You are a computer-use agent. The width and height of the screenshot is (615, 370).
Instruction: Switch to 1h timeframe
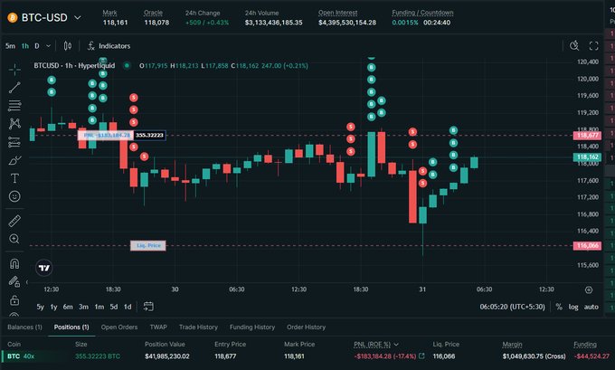[x=25, y=46]
